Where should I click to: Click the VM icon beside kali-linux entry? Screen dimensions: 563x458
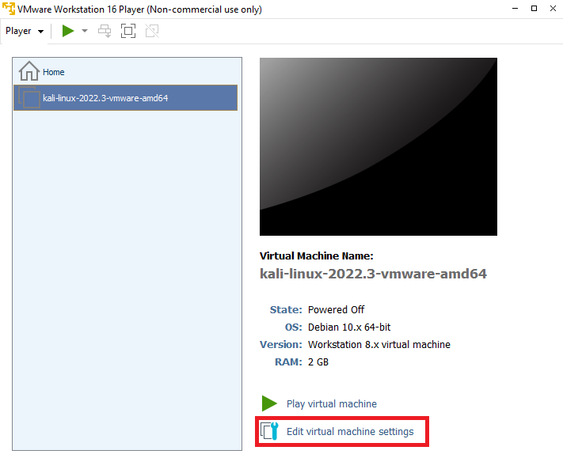tap(29, 97)
